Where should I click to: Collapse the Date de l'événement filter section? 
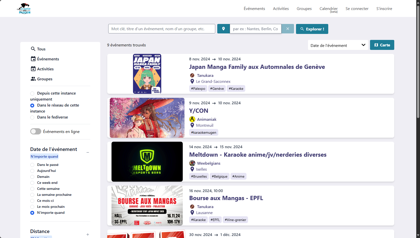(88, 152)
